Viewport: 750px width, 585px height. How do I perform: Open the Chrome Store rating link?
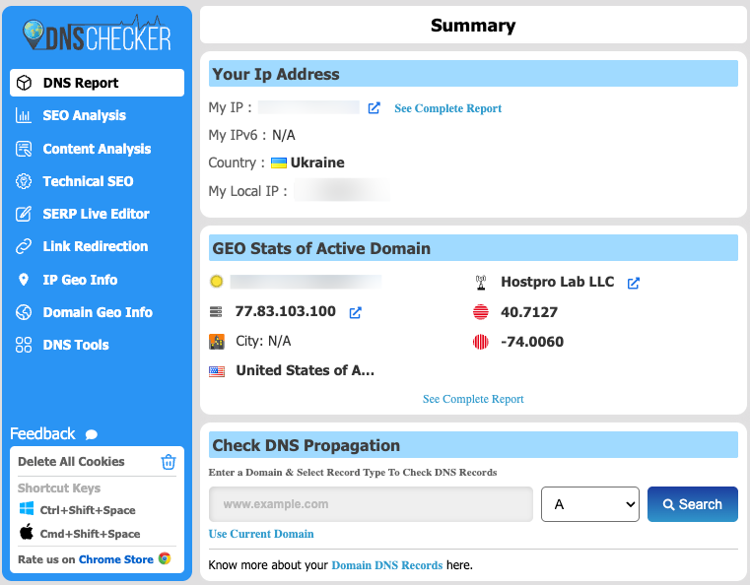point(115,559)
